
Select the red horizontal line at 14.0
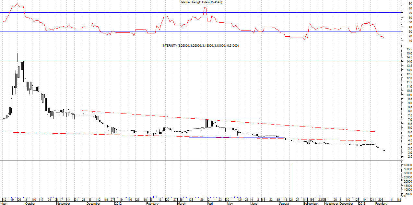pyautogui.click(x=195, y=61)
